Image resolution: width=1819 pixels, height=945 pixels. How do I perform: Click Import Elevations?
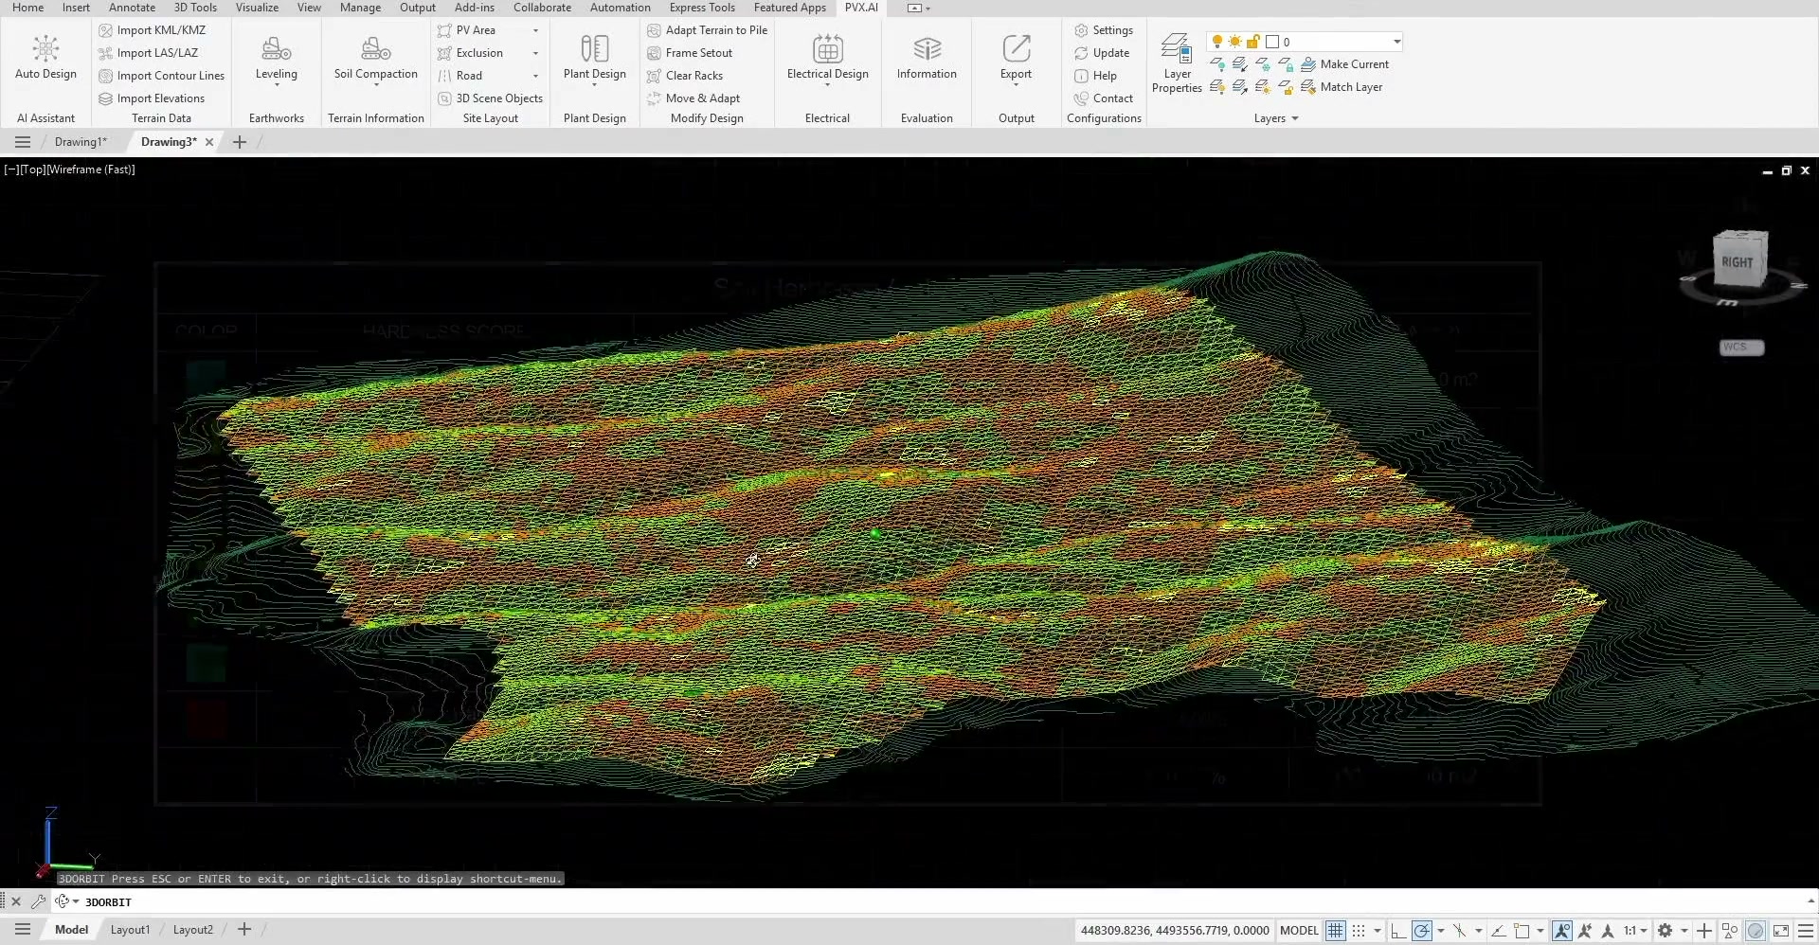152,98
